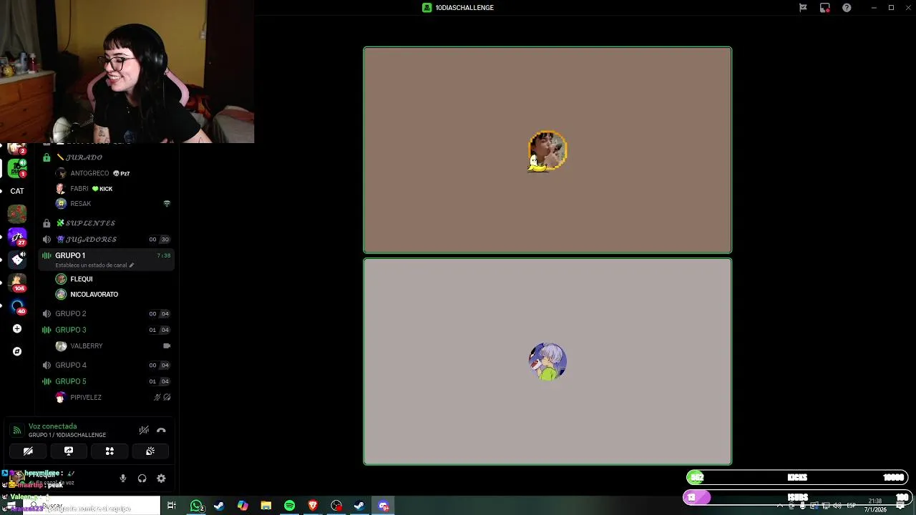Select the top video tile in the call
The width and height of the screenshot is (916, 515).
[547, 150]
